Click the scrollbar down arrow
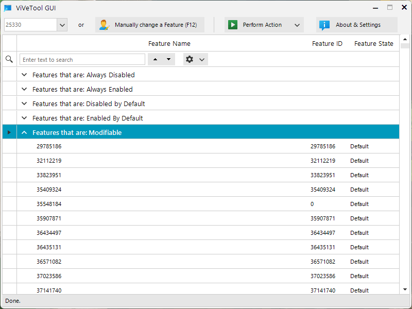The image size is (412, 309). (405, 289)
